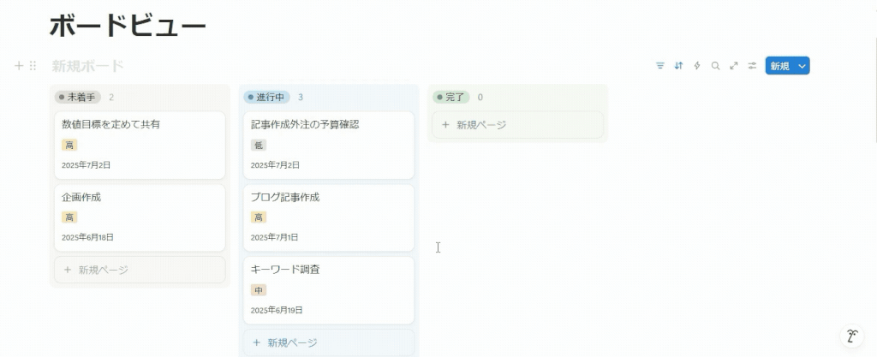Image resolution: width=877 pixels, height=357 pixels.
Task: Click the 新規ボード view title
Action: tap(88, 66)
